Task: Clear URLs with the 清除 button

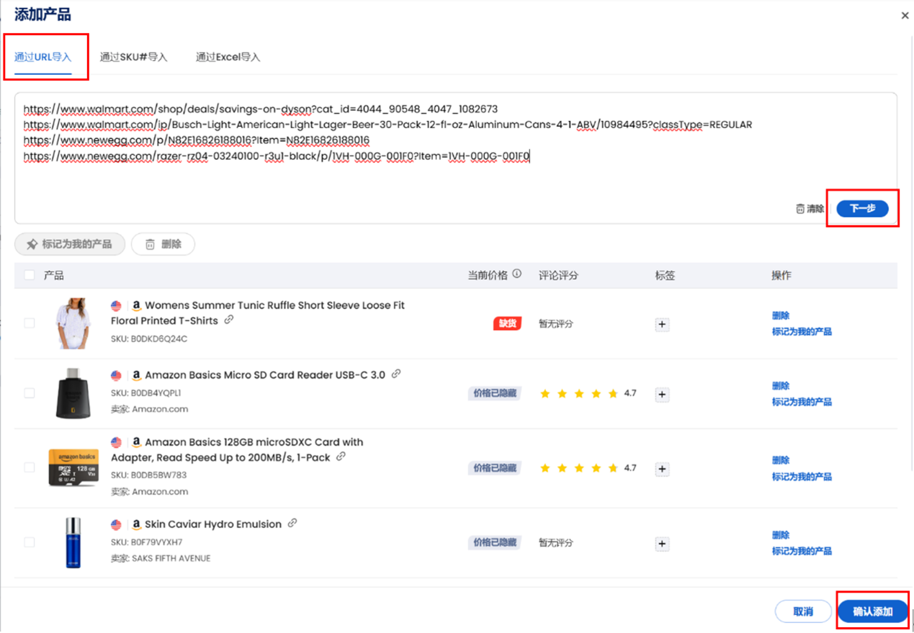Action: coord(810,209)
